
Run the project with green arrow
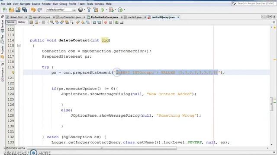click(x=103, y=10)
